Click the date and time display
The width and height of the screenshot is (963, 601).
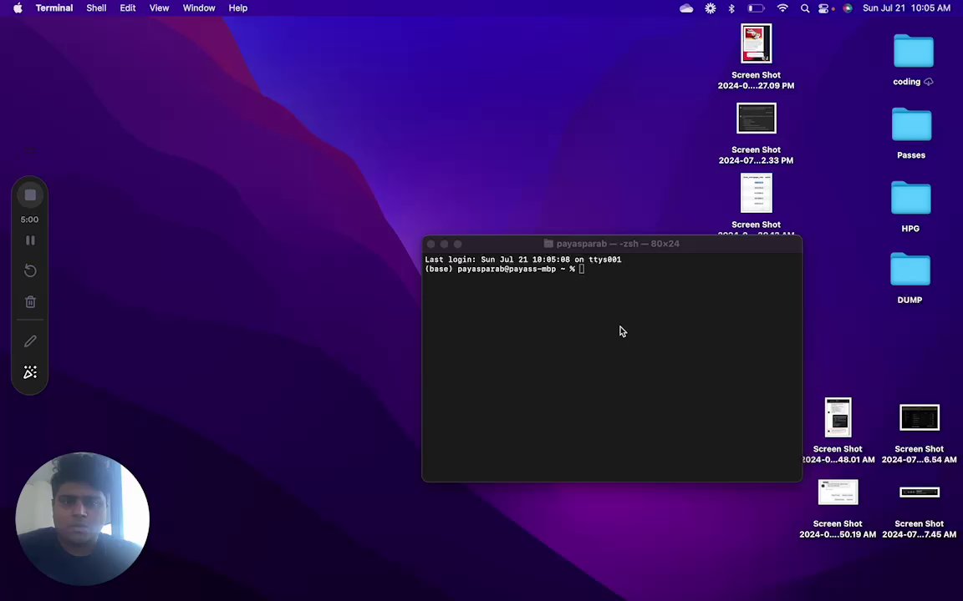pyautogui.click(x=906, y=8)
